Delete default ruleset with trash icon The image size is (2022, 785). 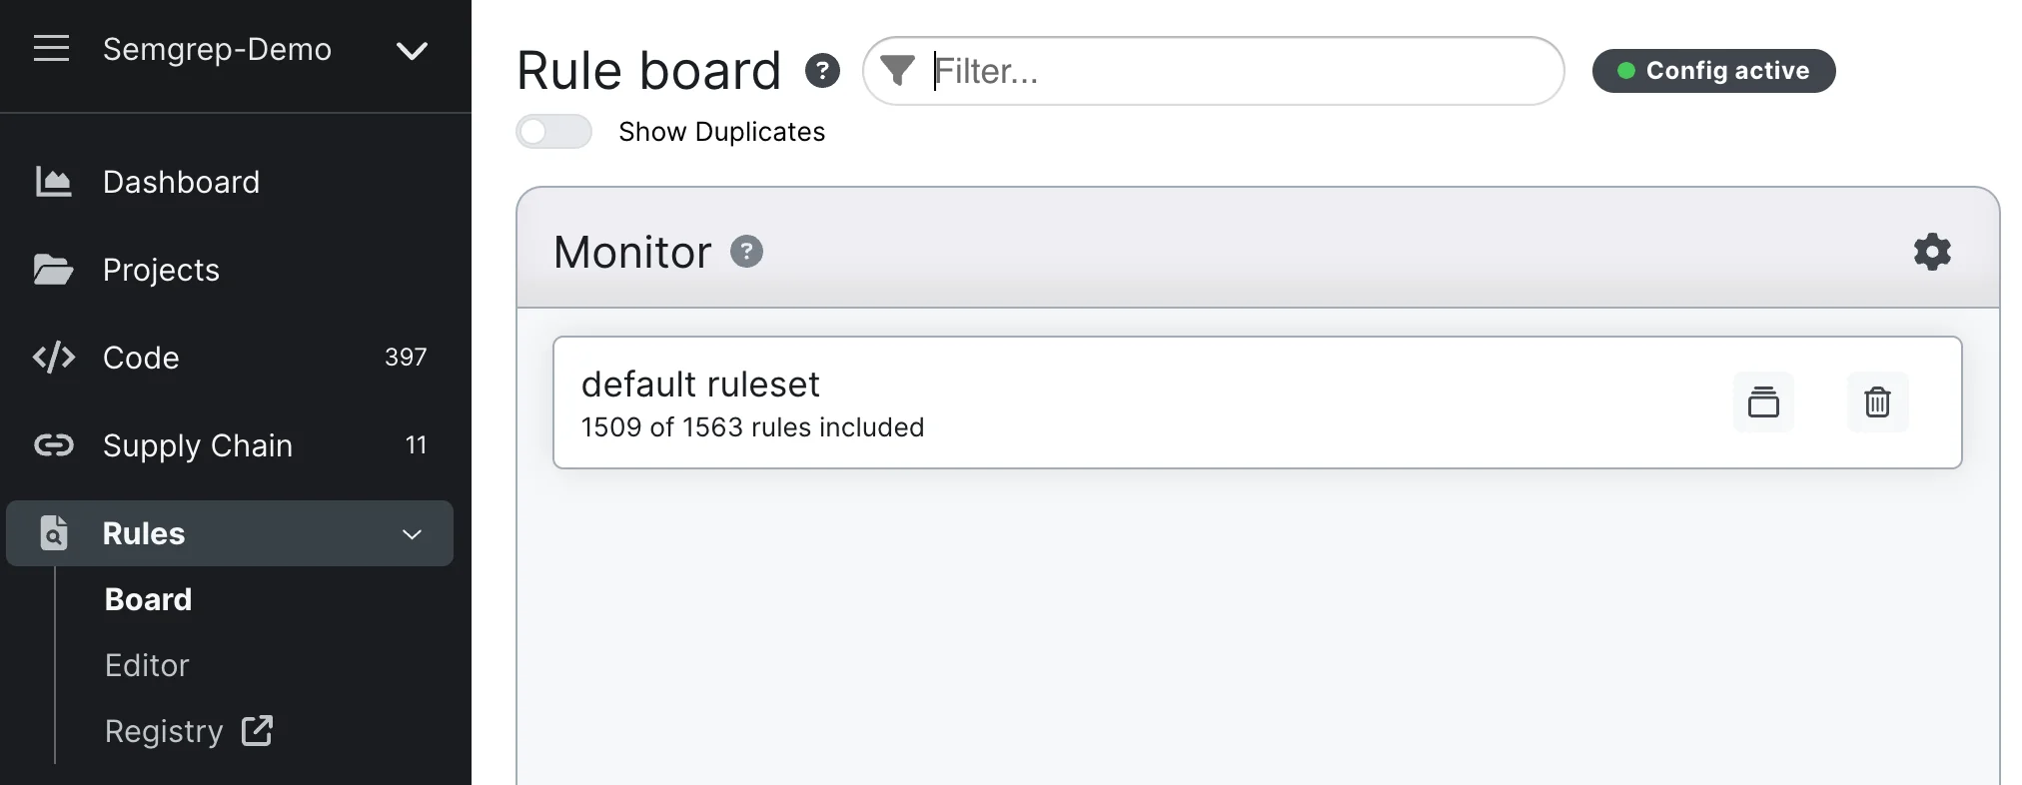pos(1877,402)
